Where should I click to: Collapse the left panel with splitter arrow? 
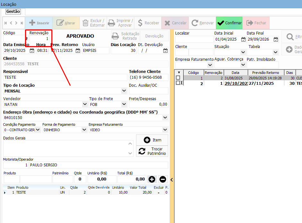click(171, 179)
